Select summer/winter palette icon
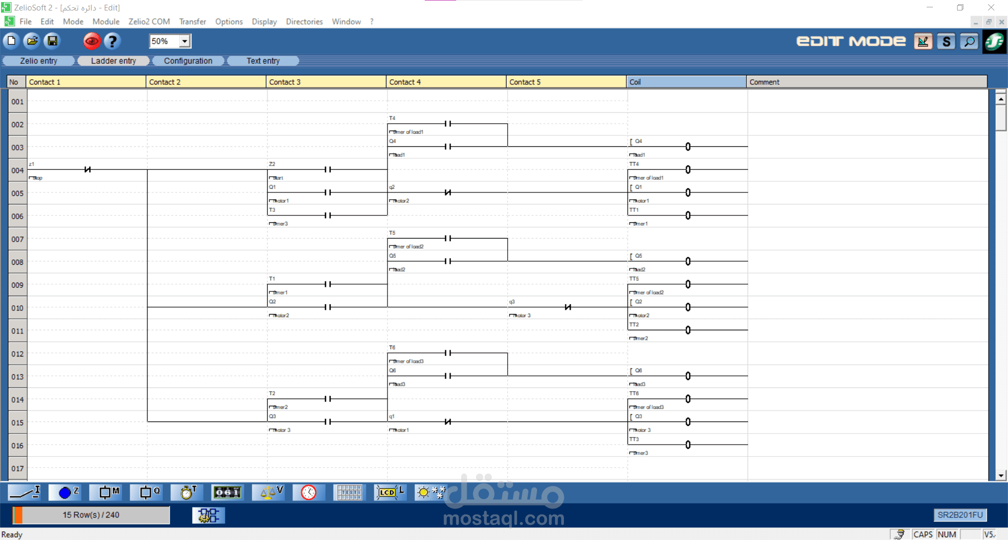 pyautogui.click(x=430, y=492)
